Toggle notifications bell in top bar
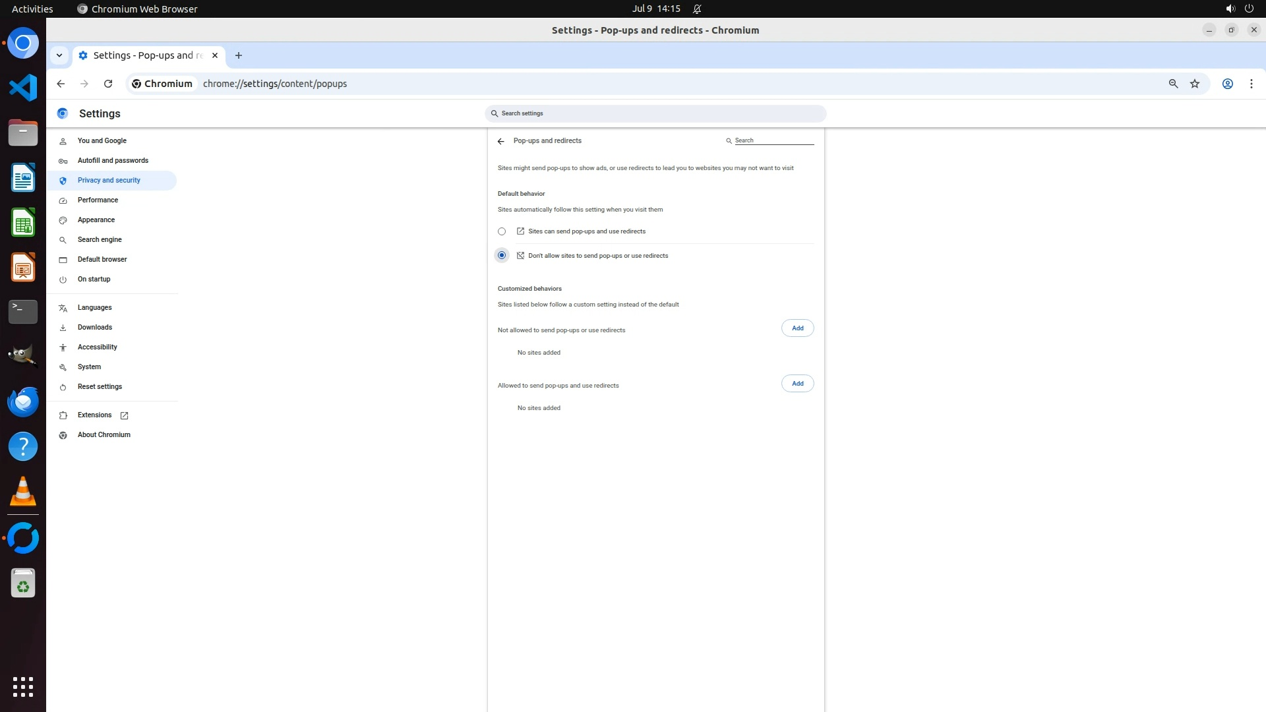The image size is (1266, 712). pos(697,9)
